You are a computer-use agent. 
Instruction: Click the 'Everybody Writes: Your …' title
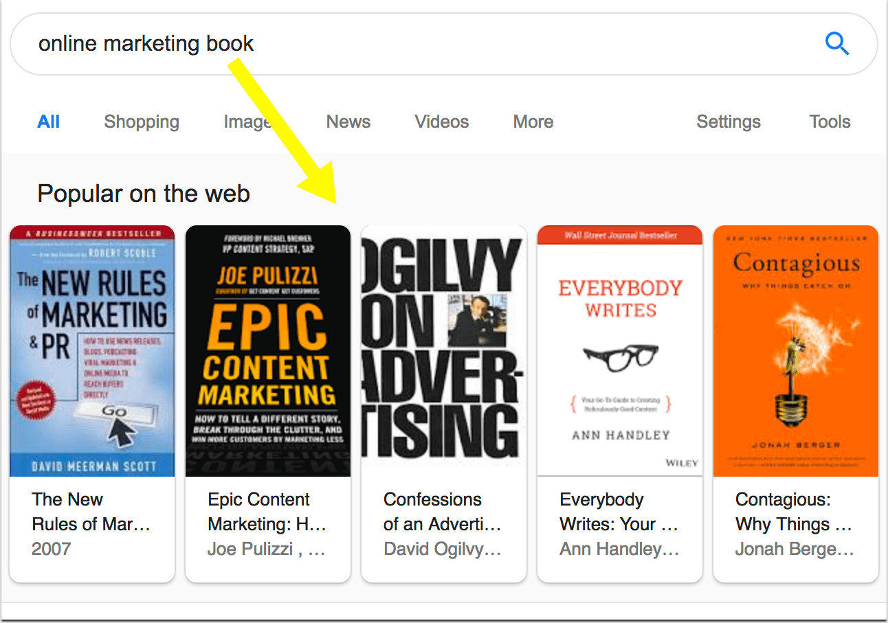click(619, 512)
